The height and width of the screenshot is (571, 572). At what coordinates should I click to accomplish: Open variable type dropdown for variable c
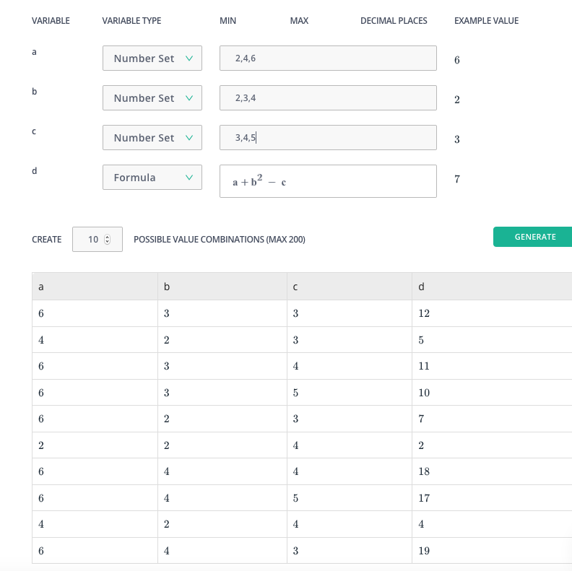tap(152, 137)
